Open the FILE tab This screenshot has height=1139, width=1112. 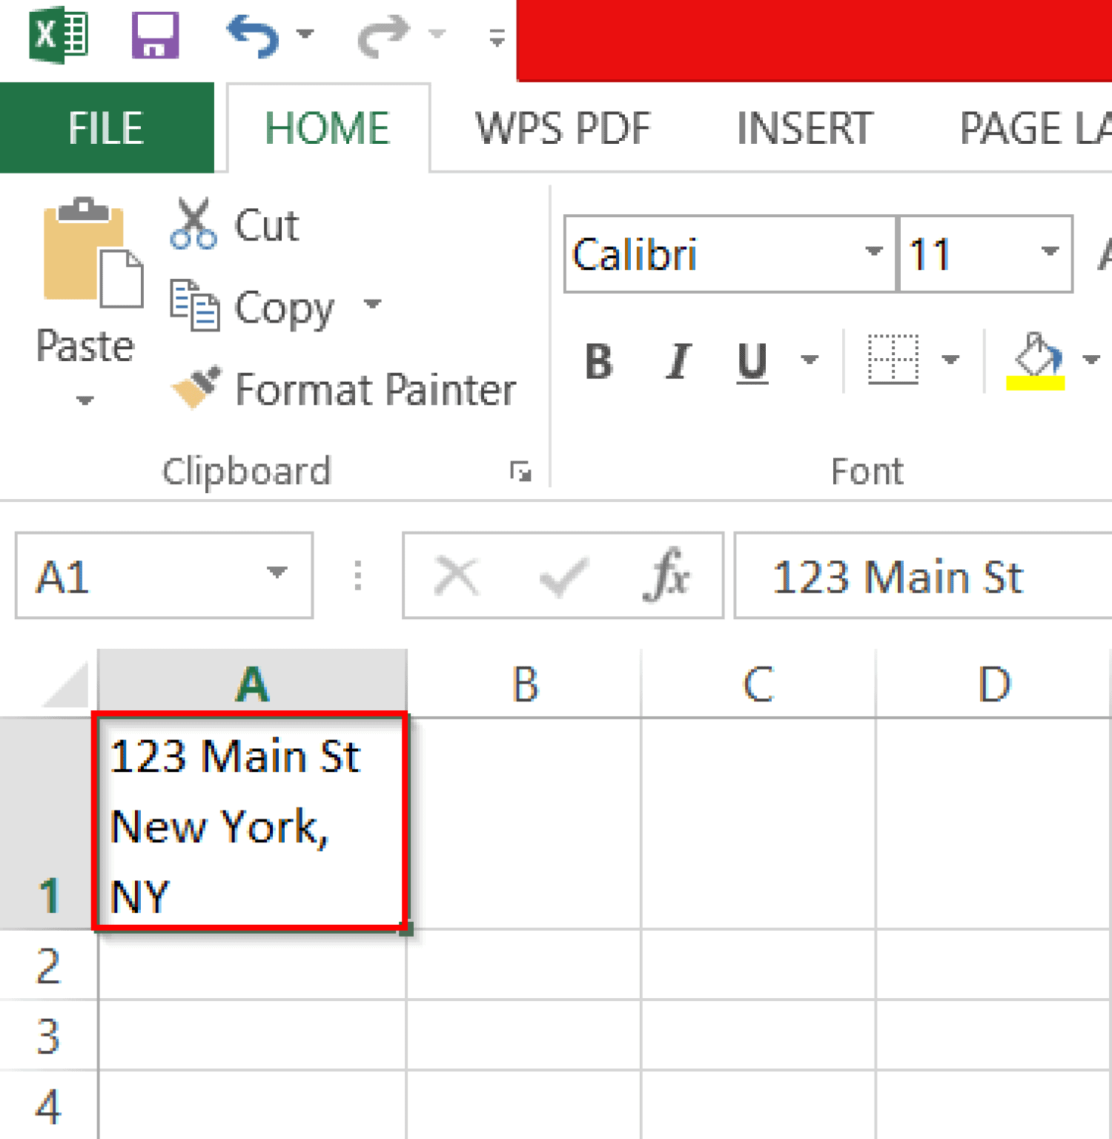pyautogui.click(x=107, y=128)
